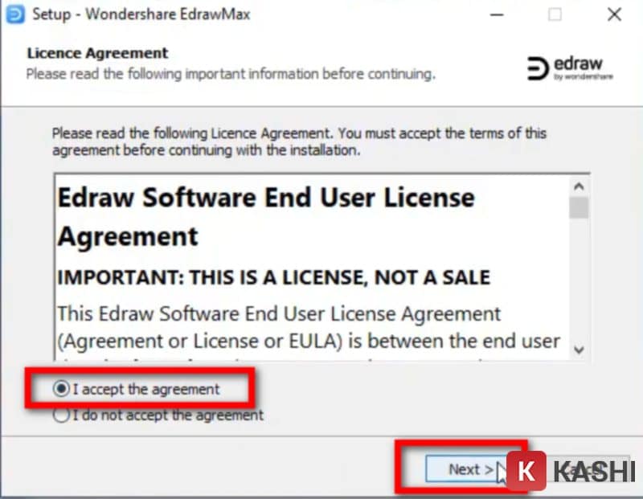Click the red KASHI K logo icon
The height and width of the screenshot is (499, 643).
[526, 471]
